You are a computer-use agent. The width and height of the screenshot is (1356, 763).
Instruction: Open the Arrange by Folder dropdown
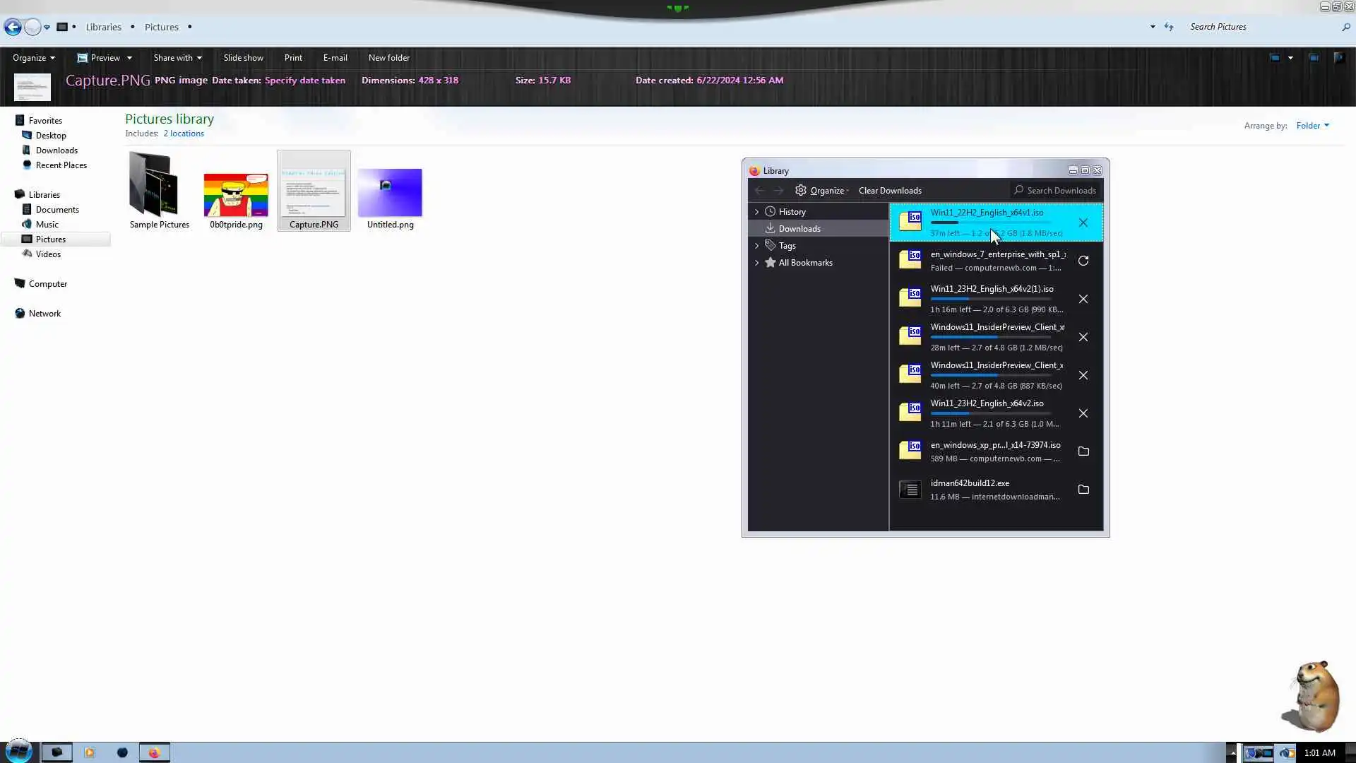point(1312,126)
